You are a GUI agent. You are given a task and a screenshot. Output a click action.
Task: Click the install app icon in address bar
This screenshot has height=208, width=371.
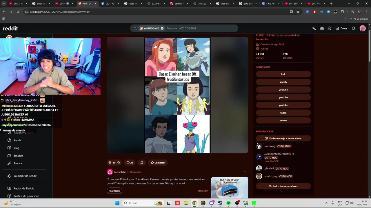tap(292, 12)
